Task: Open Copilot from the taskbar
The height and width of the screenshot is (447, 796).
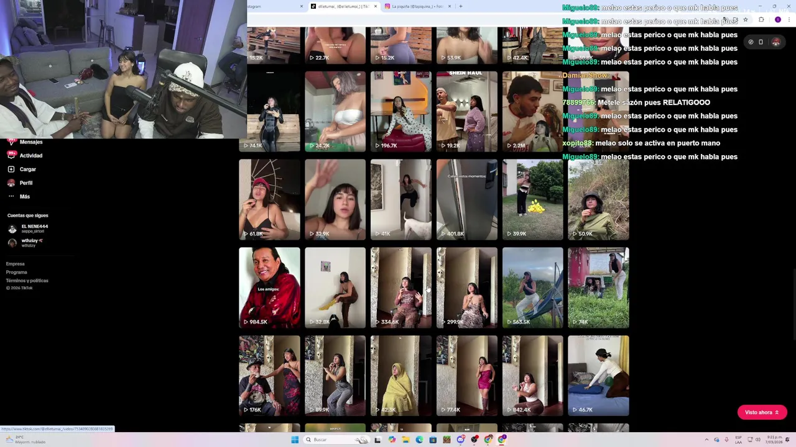Action: (x=392, y=440)
